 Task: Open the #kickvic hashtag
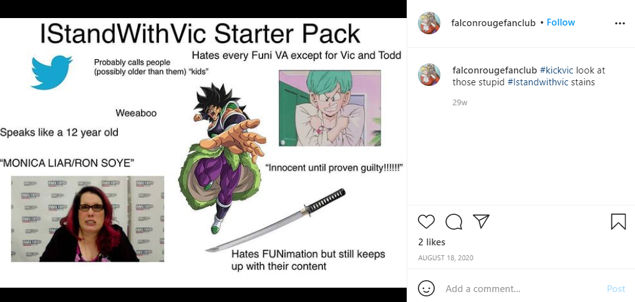click(556, 70)
